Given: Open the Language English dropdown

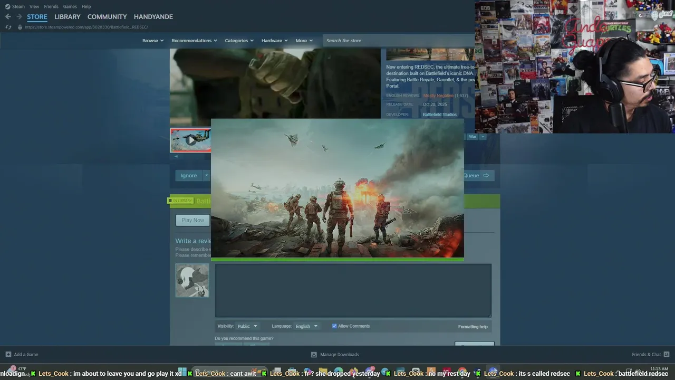Looking at the screenshot, I should (x=306, y=326).
